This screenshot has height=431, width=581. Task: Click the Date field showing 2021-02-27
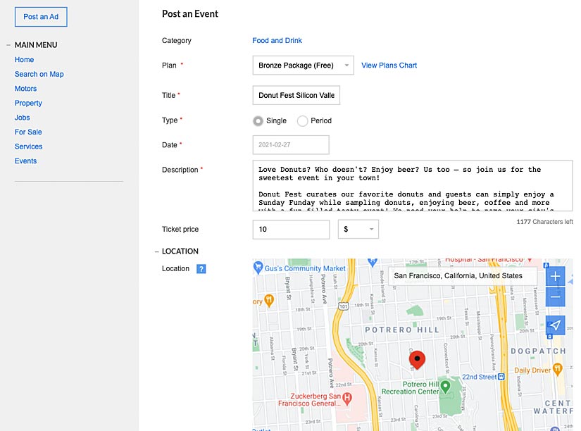coord(291,144)
